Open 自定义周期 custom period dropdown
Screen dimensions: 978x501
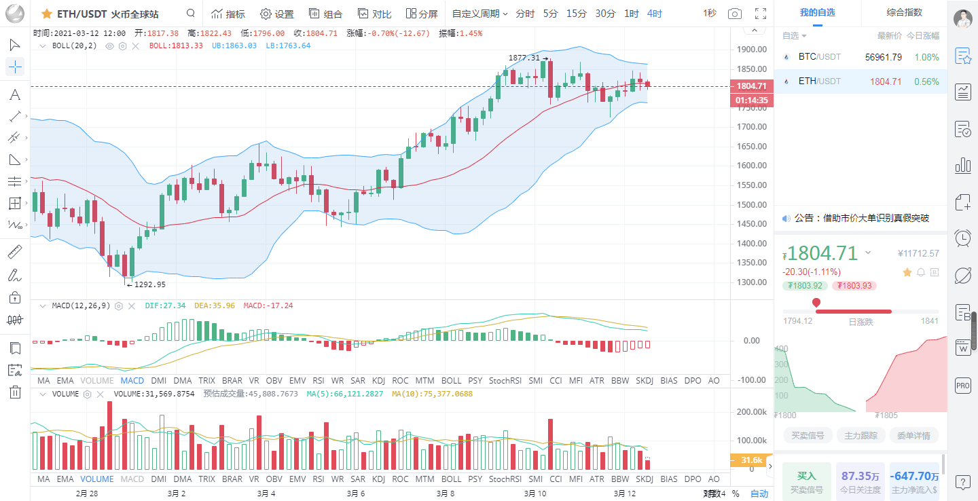point(479,14)
